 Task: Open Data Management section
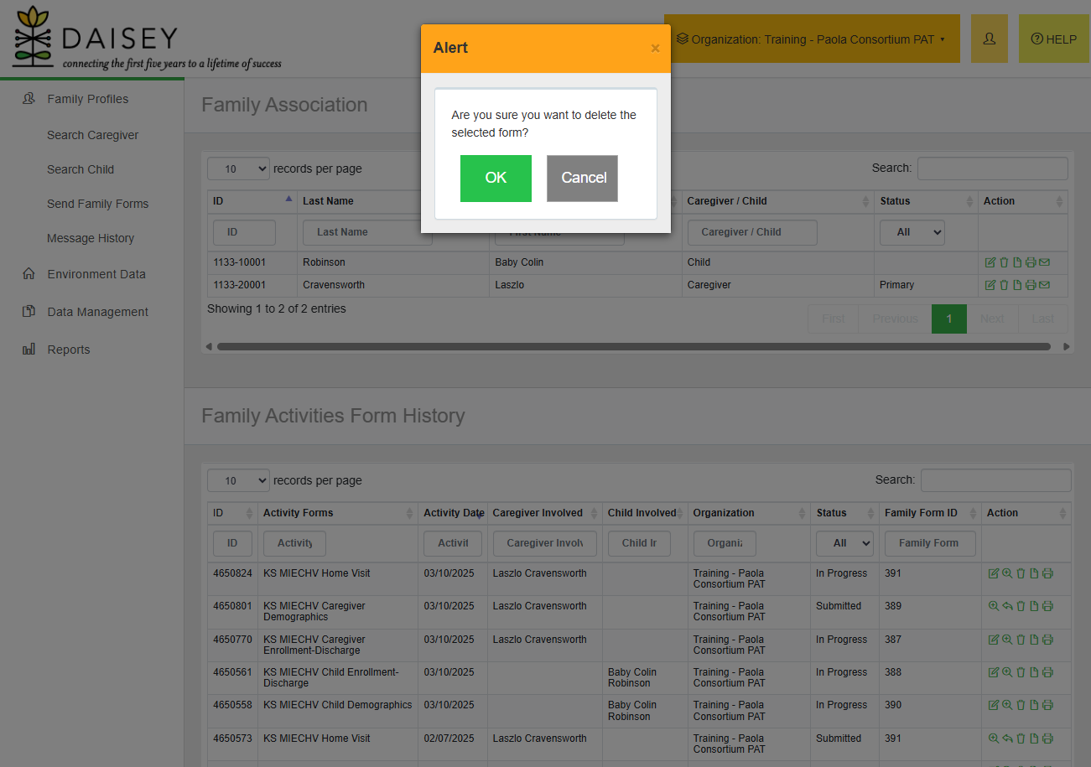(x=98, y=312)
